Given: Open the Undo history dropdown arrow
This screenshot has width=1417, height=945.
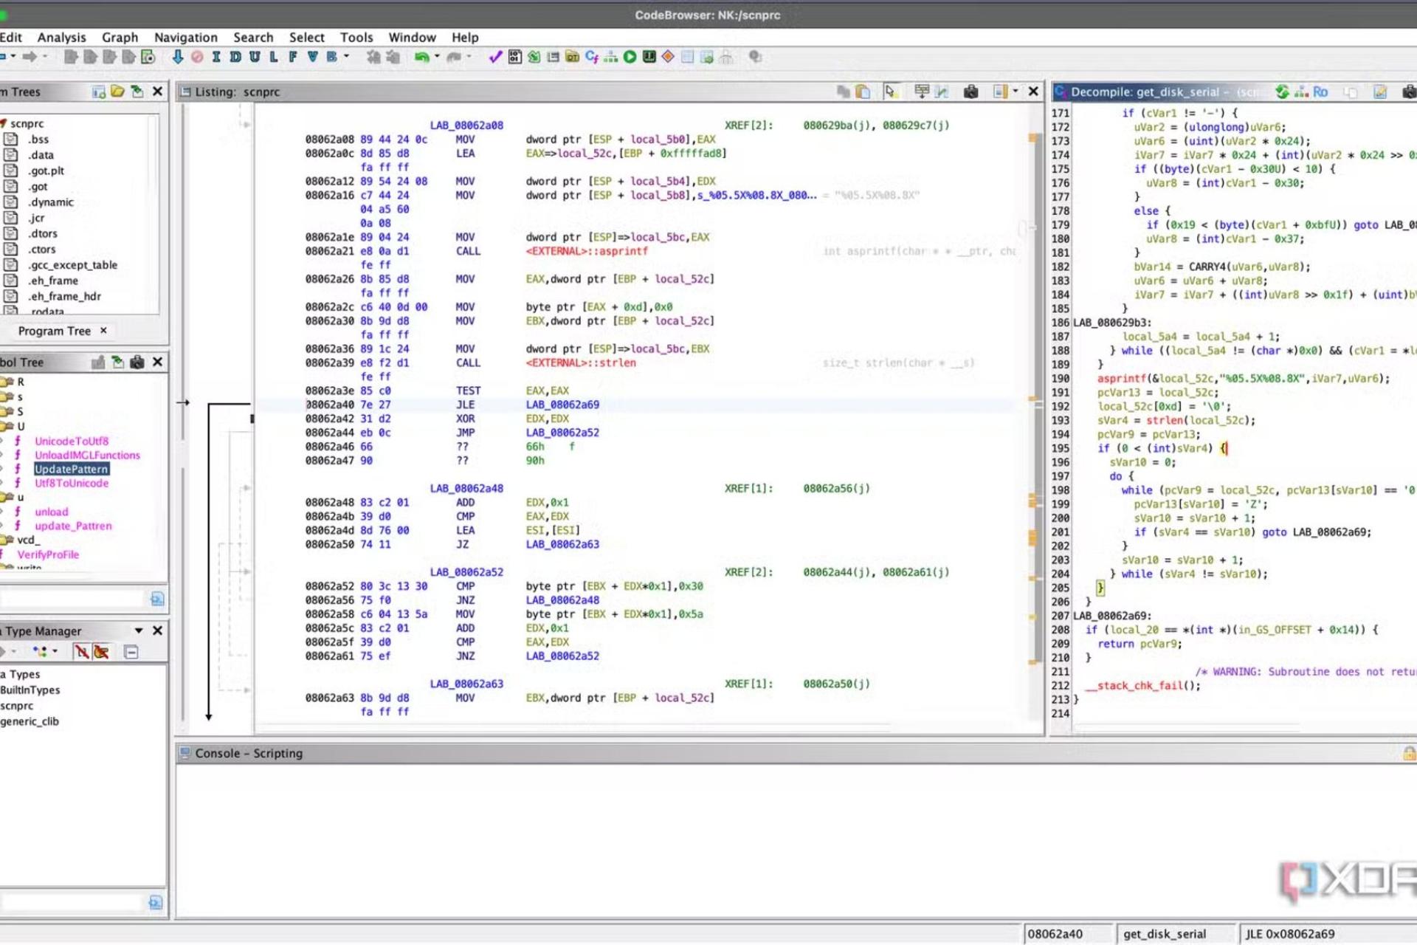Looking at the screenshot, I should pyautogui.click(x=437, y=57).
